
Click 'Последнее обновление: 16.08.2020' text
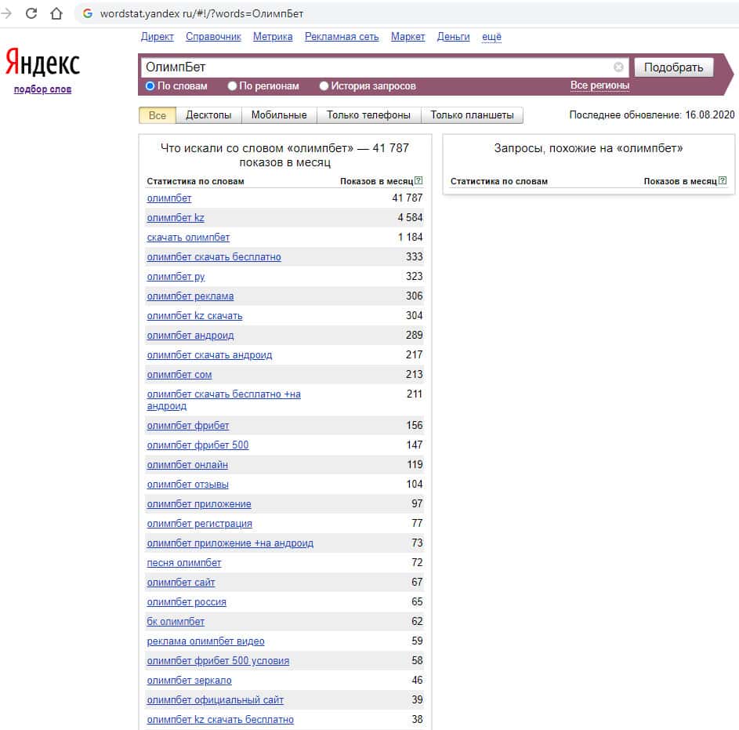coord(652,115)
